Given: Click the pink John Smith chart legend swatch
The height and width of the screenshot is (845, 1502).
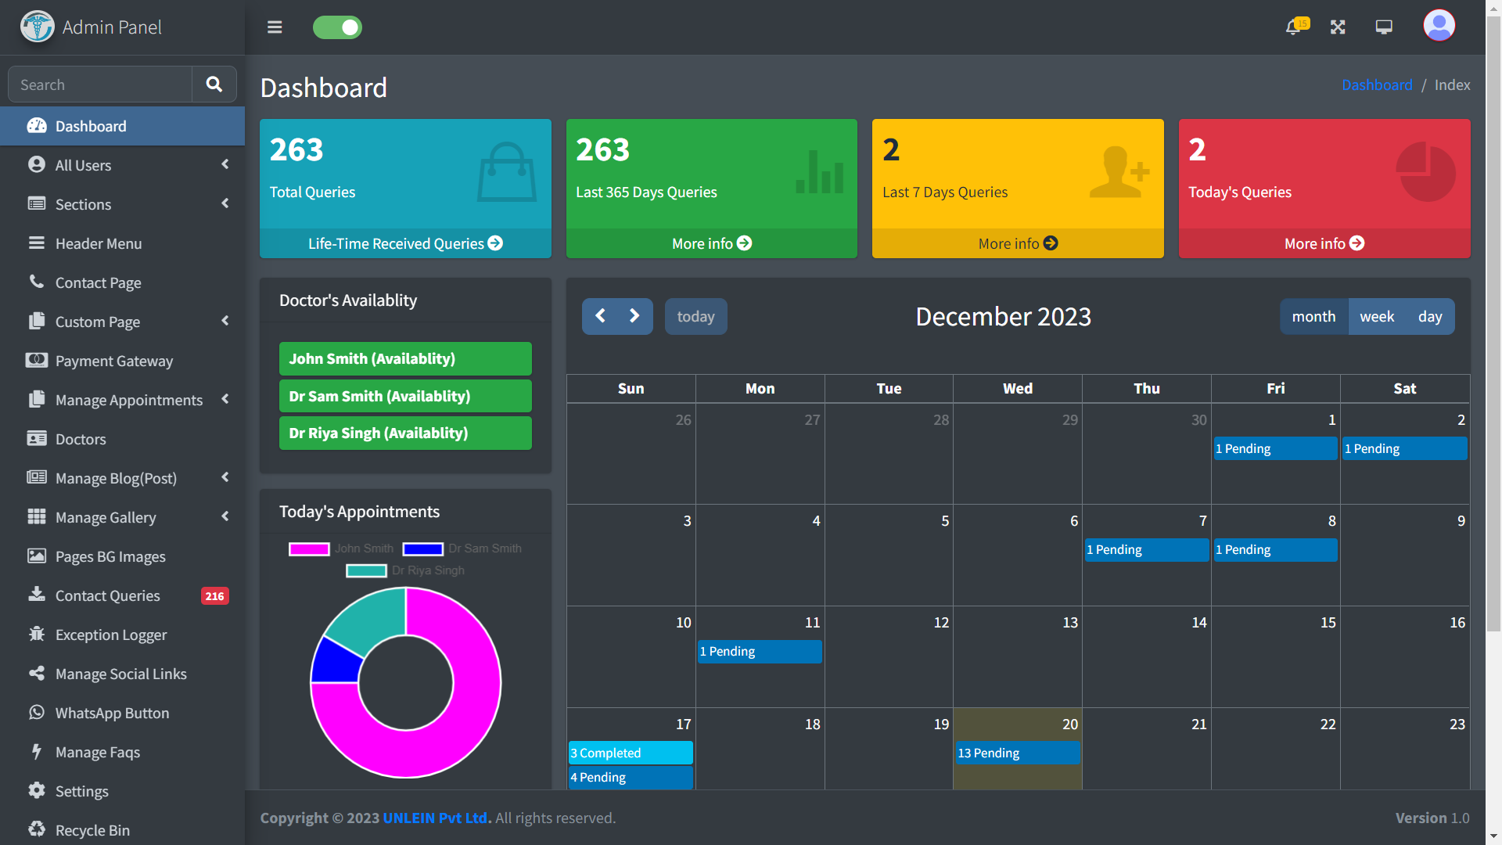Looking at the screenshot, I should tap(308, 548).
